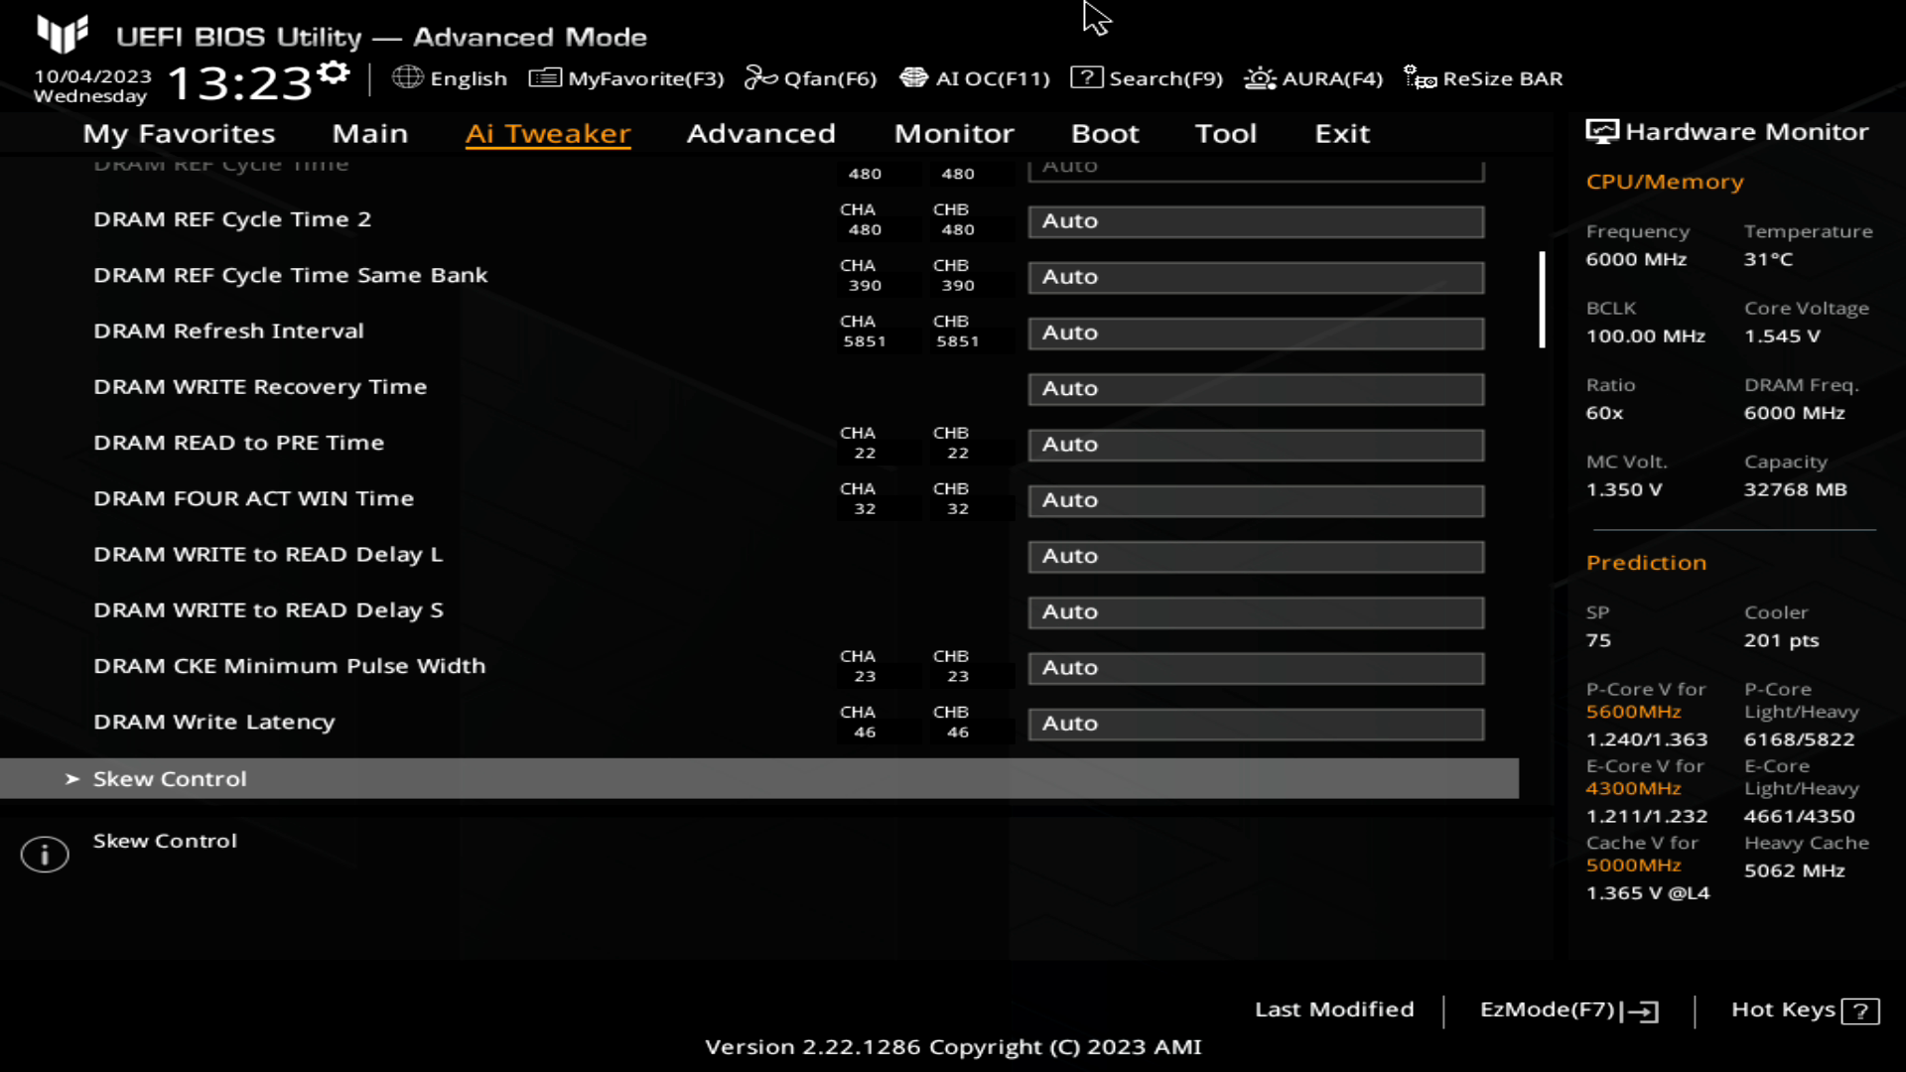1906x1072 pixels.
Task: Expand the Skew Control submenu
Action: click(x=759, y=779)
